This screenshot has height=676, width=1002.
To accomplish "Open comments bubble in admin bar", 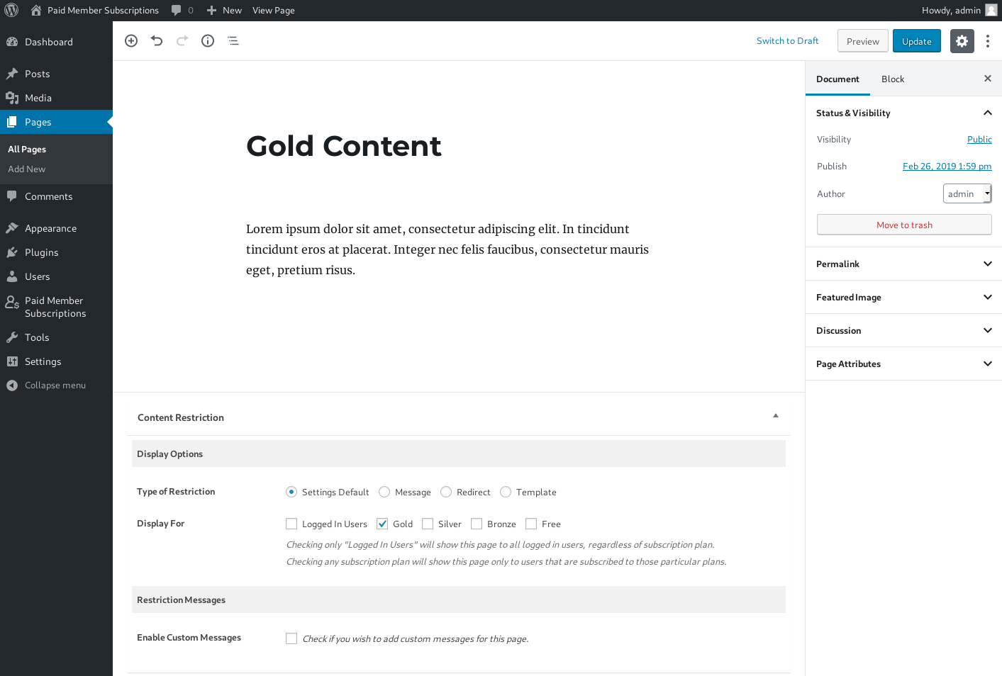I will point(182,10).
